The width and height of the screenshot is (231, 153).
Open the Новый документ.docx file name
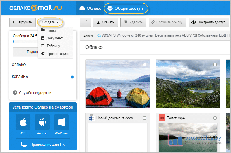pos(115,118)
